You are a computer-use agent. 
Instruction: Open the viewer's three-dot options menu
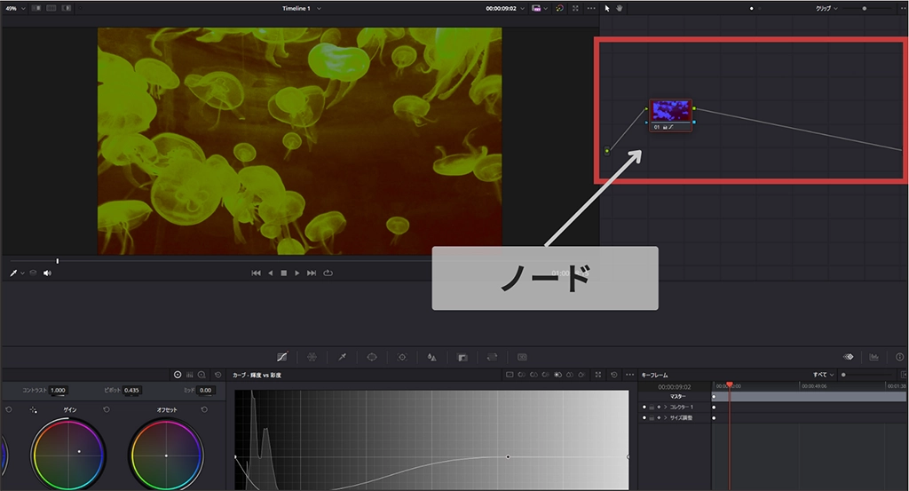(590, 8)
